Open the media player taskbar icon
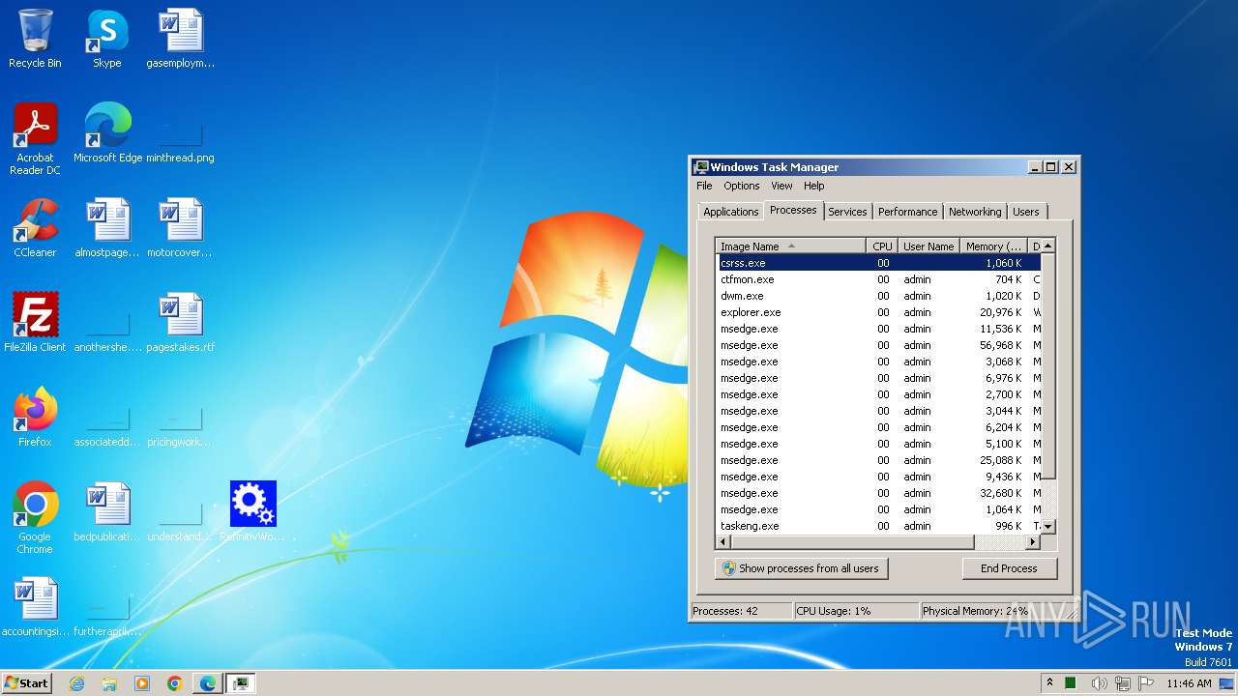 pos(142,683)
